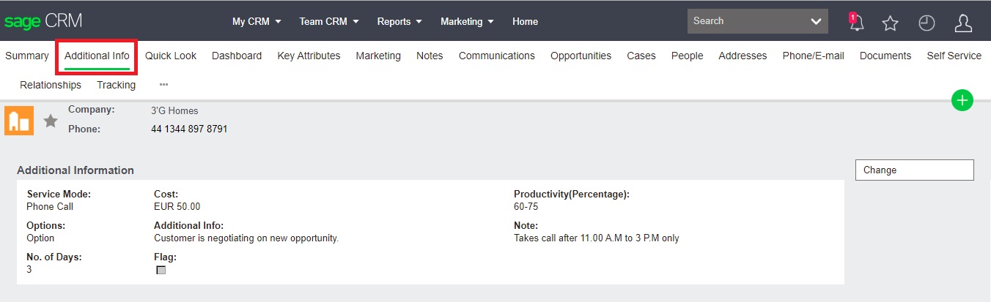Open the Phone/E-mail tab
991x302 pixels.
point(813,56)
